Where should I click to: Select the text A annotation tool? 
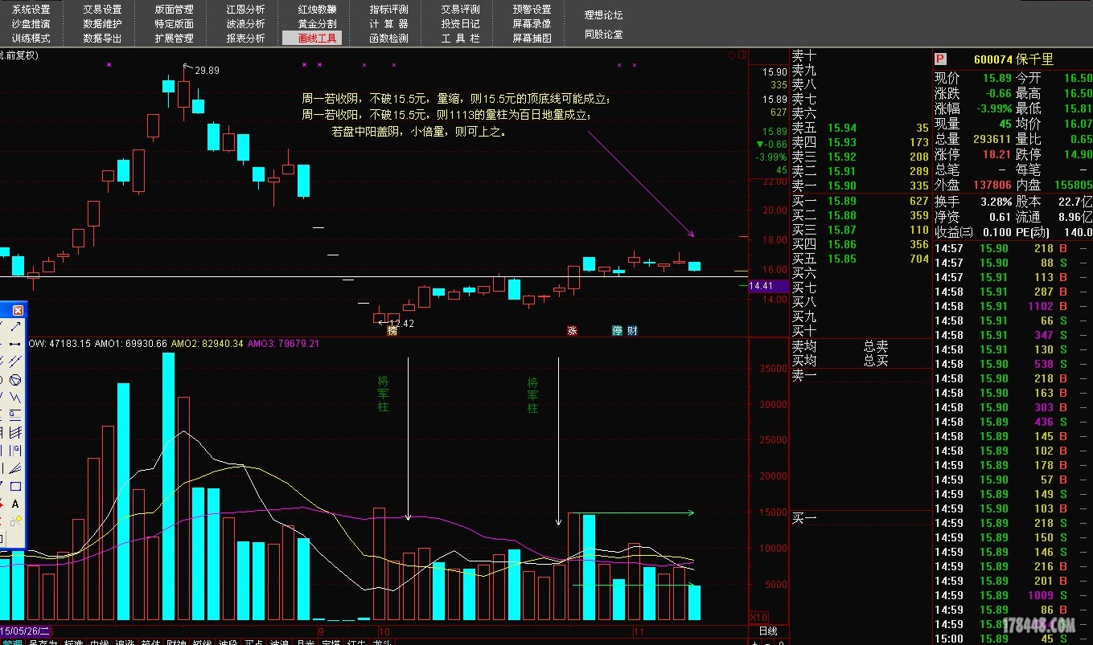pyautogui.click(x=15, y=504)
